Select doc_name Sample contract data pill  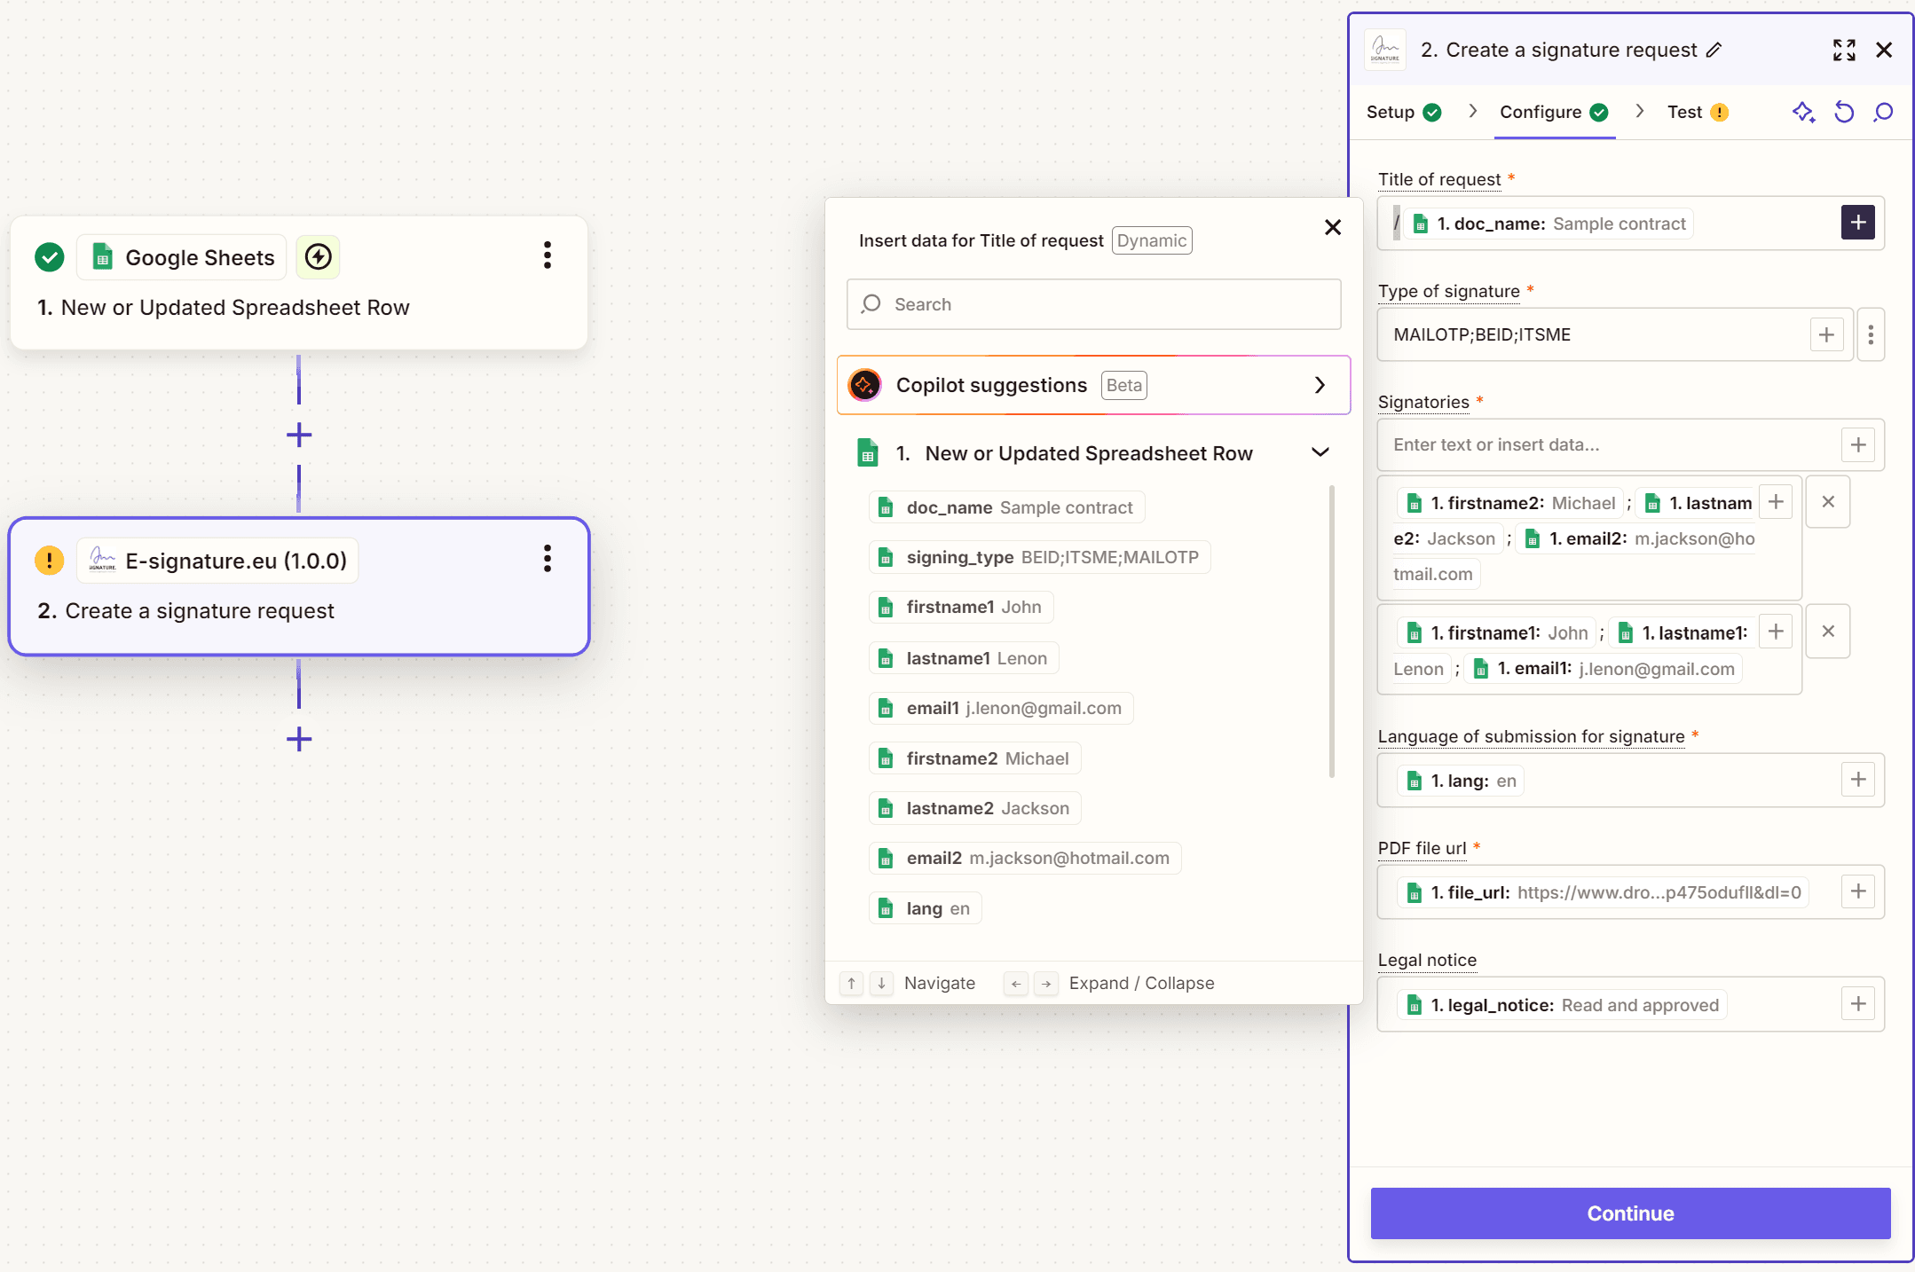click(x=1006, y=507)
